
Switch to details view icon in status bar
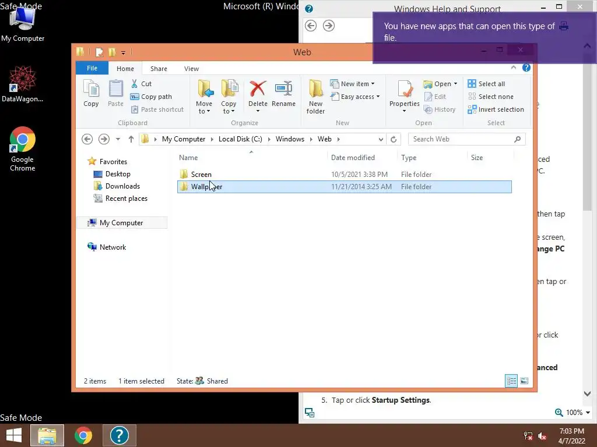point(511,381)
